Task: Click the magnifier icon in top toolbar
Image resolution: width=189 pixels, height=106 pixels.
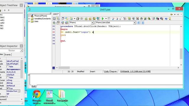Action: tap(149, 19)
